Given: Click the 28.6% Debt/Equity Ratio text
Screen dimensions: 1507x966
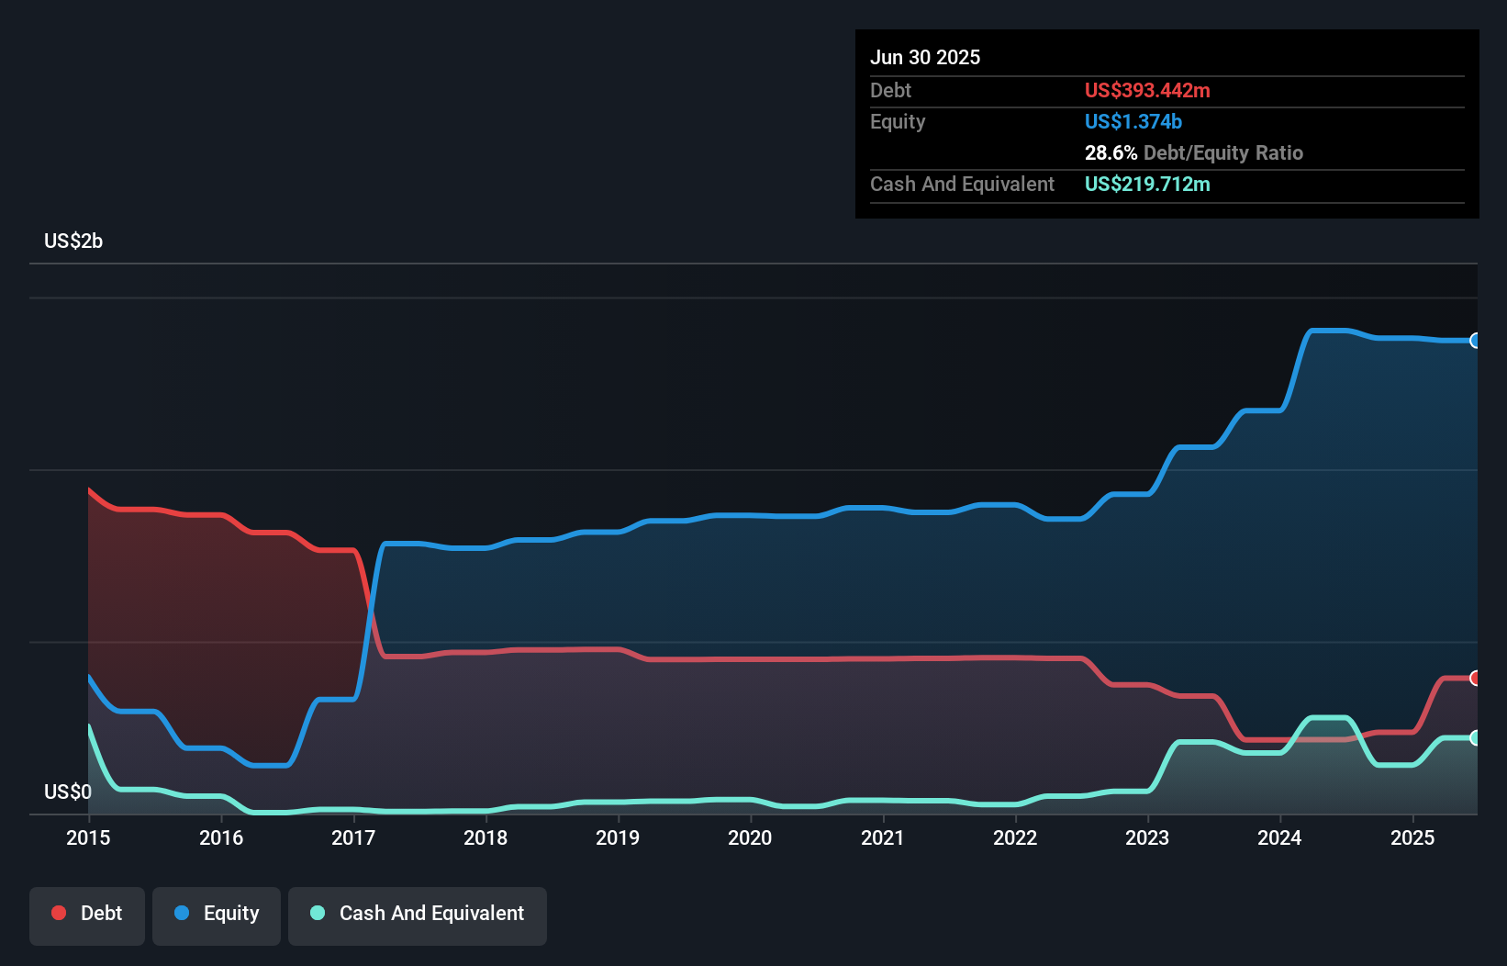Looking at the screenshot, I should [x=1194, y=152].
